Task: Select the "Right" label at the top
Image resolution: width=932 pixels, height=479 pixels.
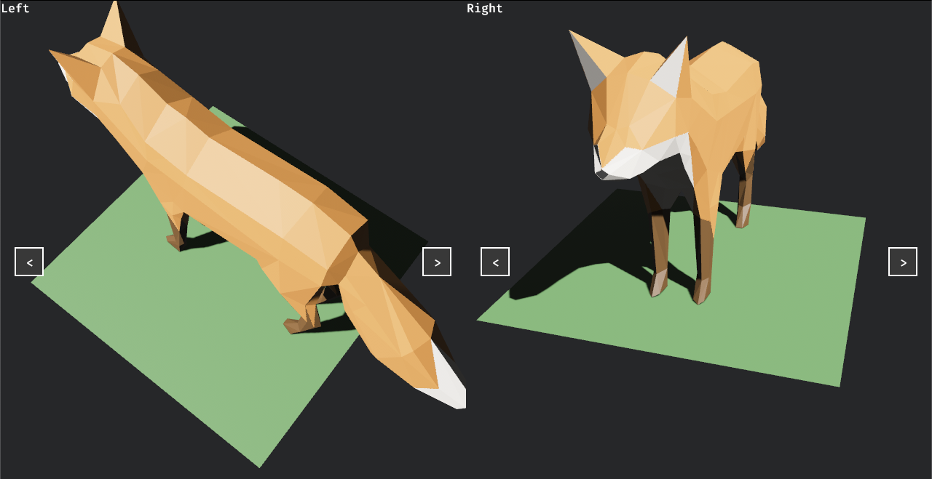Action: 484,8
